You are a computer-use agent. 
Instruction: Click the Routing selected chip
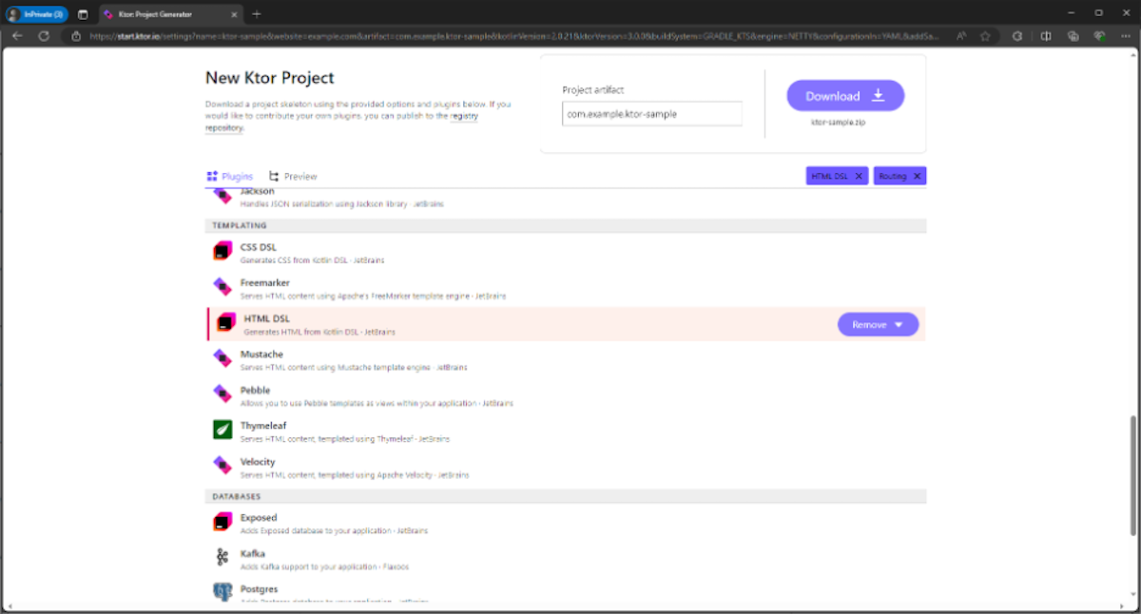[x=899, y=177]
